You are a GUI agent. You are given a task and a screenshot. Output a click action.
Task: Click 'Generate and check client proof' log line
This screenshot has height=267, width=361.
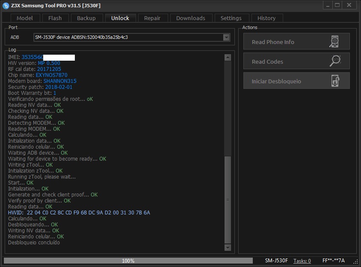(x=53, y=194)
